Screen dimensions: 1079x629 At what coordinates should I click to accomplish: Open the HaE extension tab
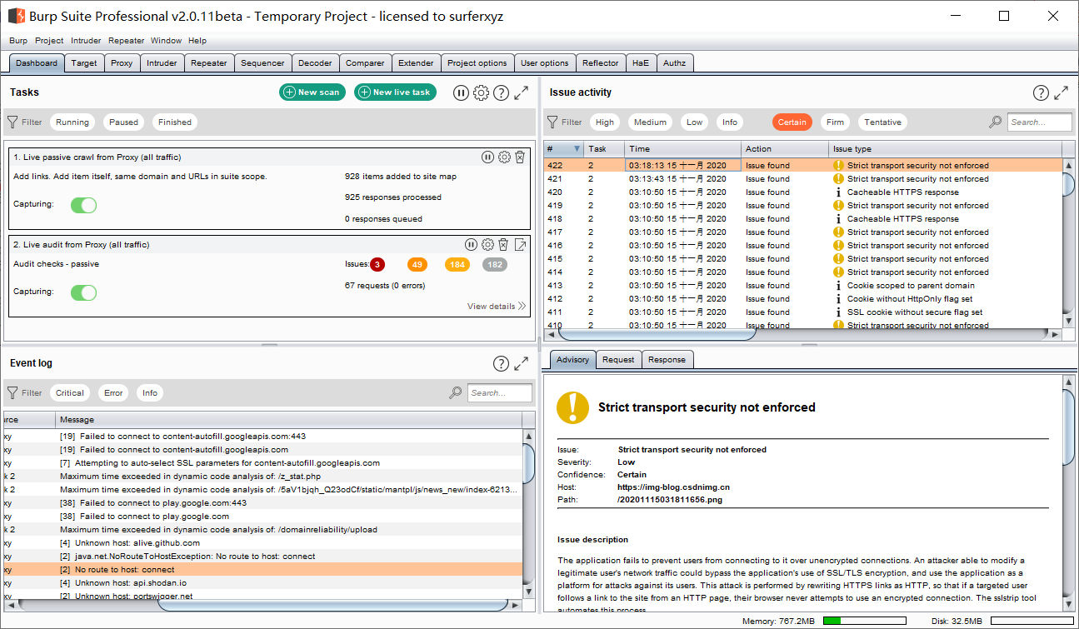pos(641,62)
